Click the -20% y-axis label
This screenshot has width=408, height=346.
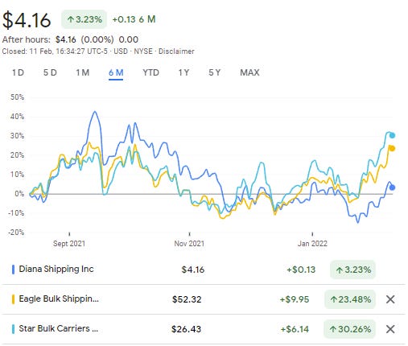point(16,232)
